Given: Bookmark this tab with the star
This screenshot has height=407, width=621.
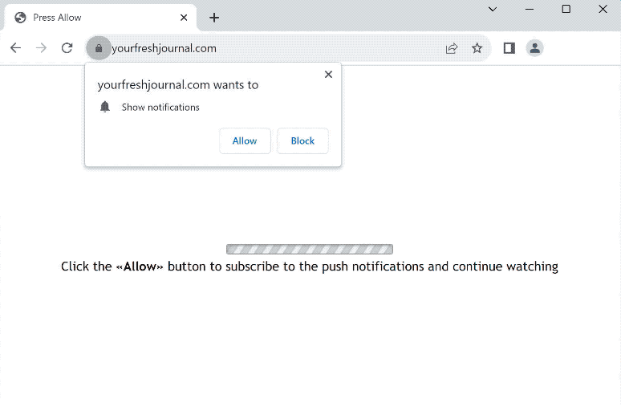Looking at the screenshot, I should pyautogui.click(x=477, y=48).
